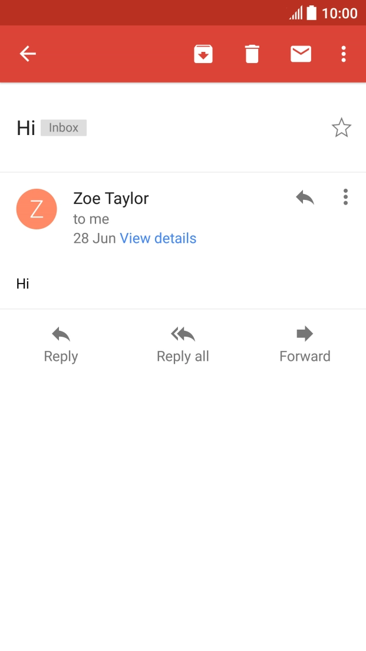
Task: Expand recipient details via View details
Action: (158, 238)
